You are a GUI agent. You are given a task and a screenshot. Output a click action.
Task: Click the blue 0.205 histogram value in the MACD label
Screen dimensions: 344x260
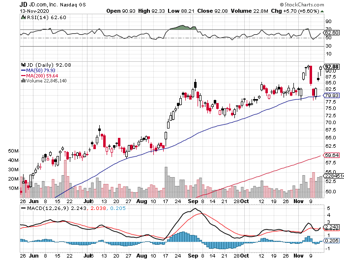[x=118, y=208]
